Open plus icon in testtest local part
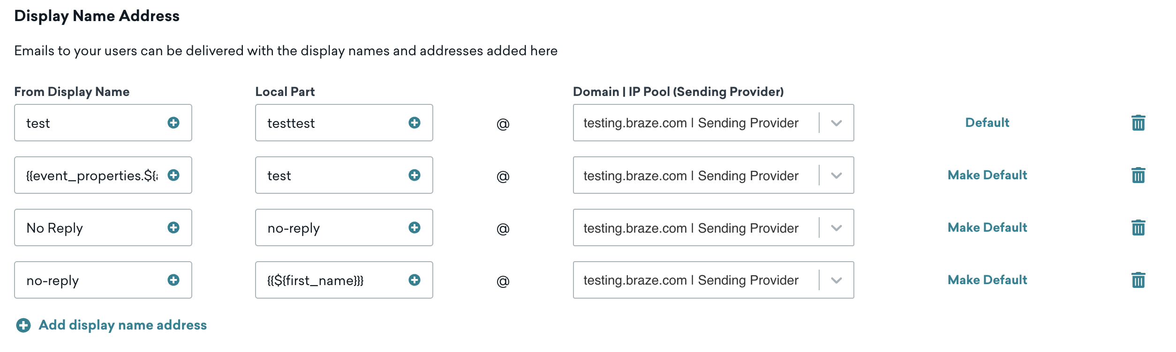Viewport: 1176px width, 352px height. [415, 123]
